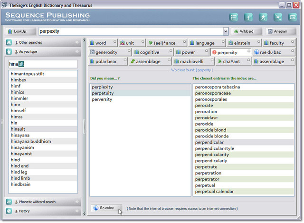Click the LookUp button
This screenshot has width=304, height=223.
(20, 31)
